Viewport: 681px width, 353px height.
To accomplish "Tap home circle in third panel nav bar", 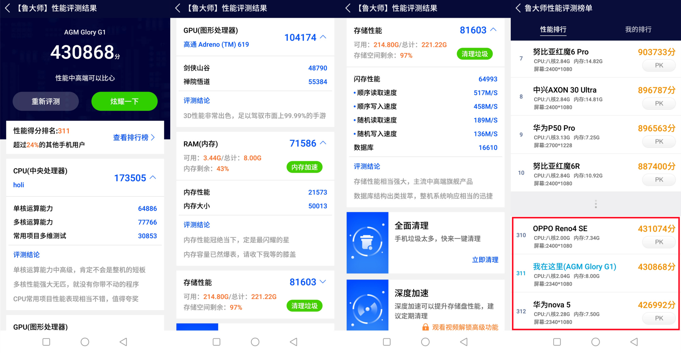I will click(425, 342).
